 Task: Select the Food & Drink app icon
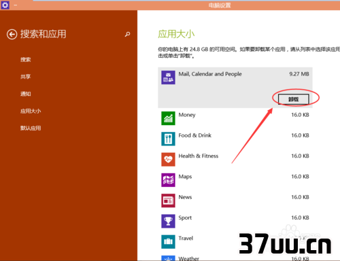click(x=168, y=139)
